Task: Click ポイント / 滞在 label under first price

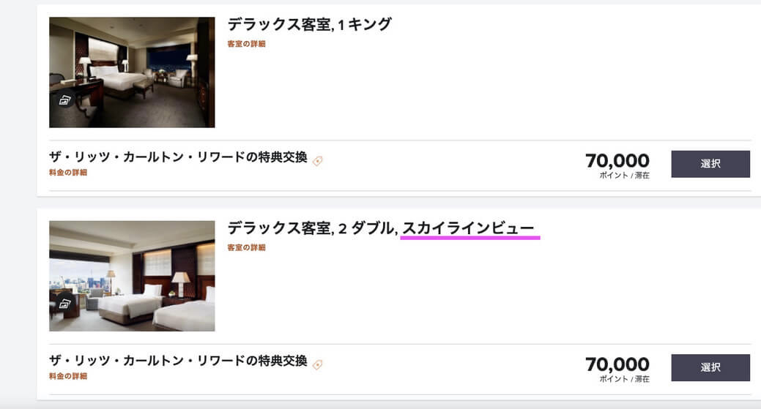Action: coord(624,176)
